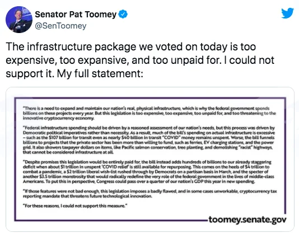
Task: Click the tweet text about infrastructure package
Action: click(140, 60)
